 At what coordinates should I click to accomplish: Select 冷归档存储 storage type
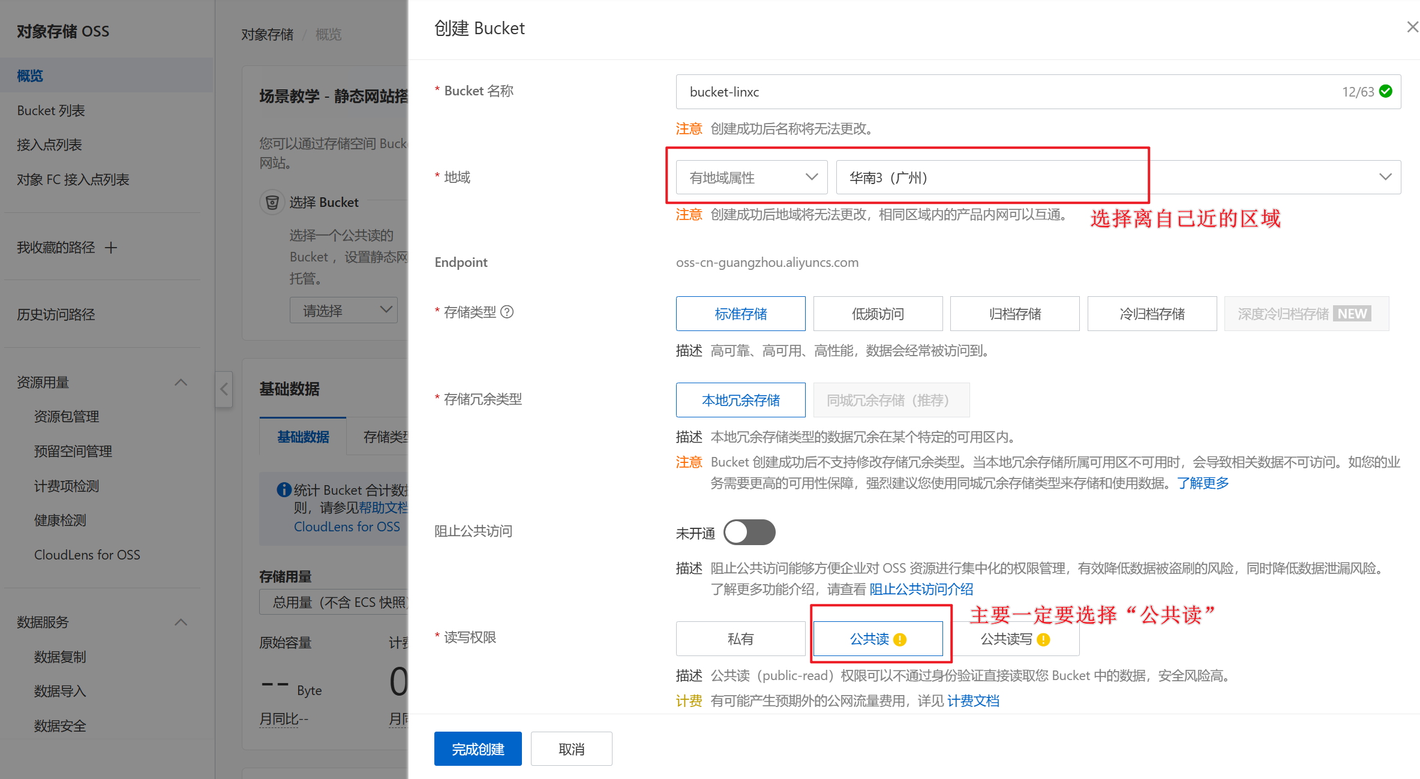point(1152,314)
